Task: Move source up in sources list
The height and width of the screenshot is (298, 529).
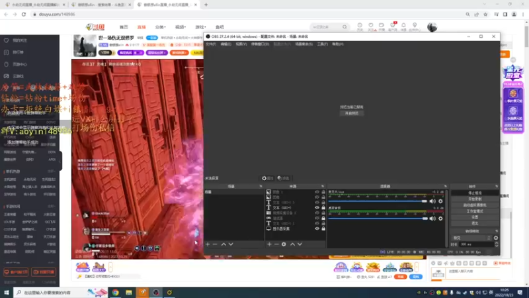Action: 292,244
